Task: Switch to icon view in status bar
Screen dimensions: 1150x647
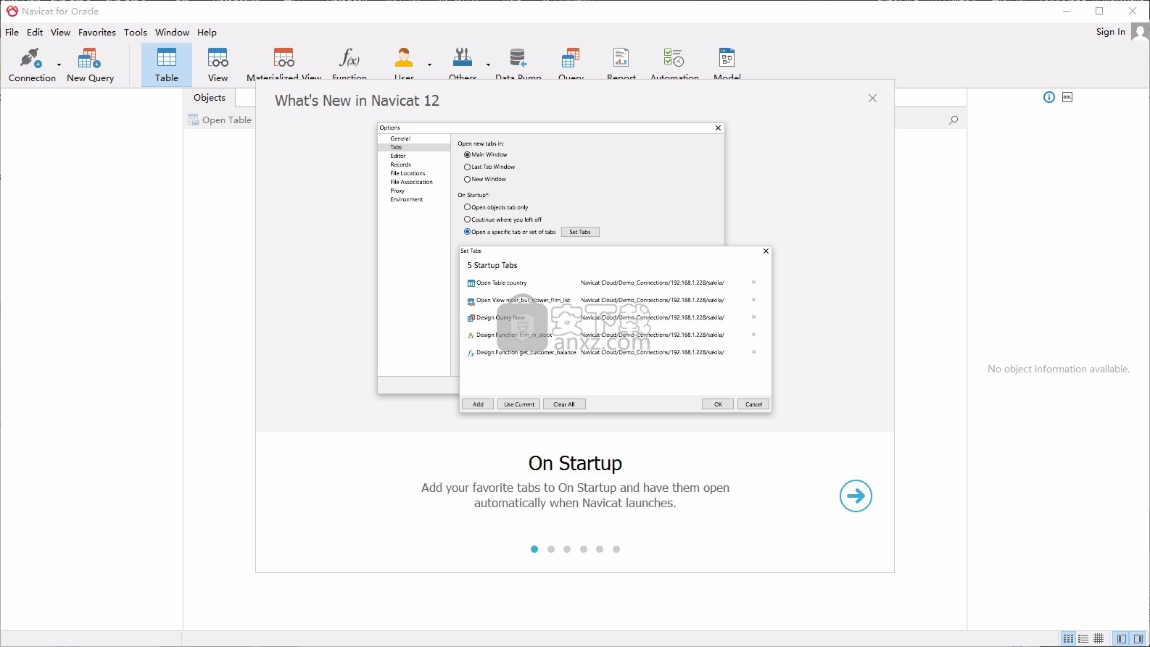Action: 1068,639
